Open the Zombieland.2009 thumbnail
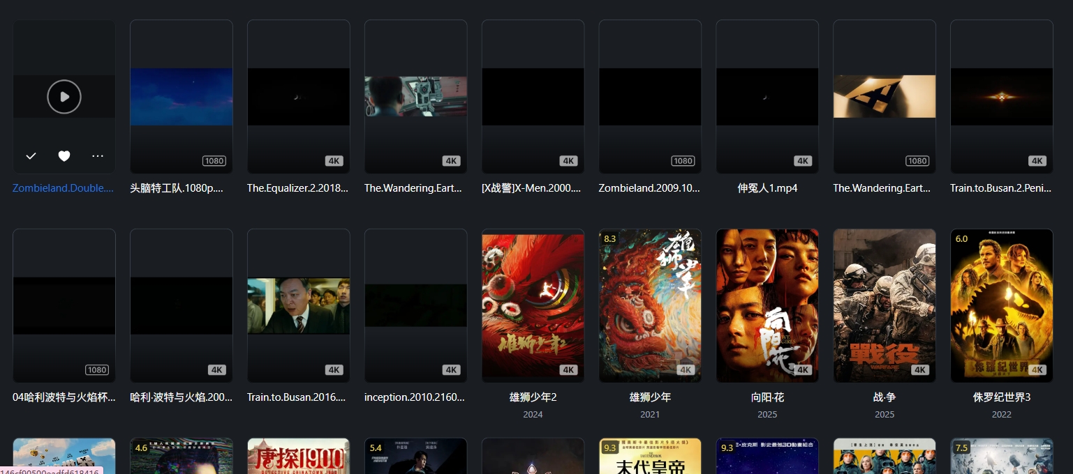Screen dimensions: 1073x474 point(650,97)
